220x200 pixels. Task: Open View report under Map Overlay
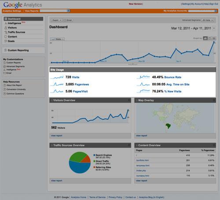click(x=142, y=136)
